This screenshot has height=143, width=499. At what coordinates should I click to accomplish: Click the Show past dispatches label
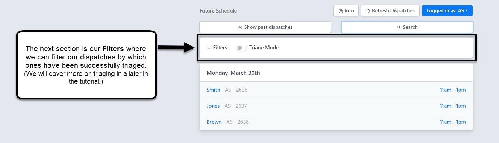click(268, 27)
